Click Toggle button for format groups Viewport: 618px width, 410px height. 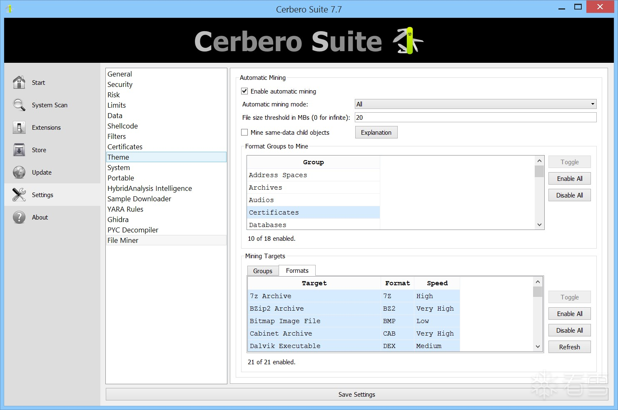pyautogui.click(x=569, y=162)
